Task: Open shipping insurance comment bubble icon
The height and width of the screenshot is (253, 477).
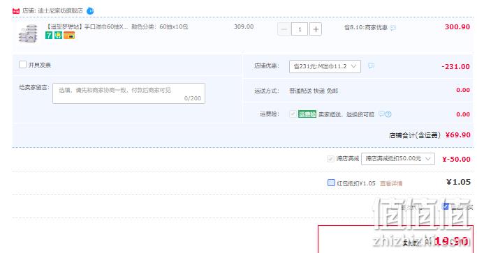Action: (382, 114)
